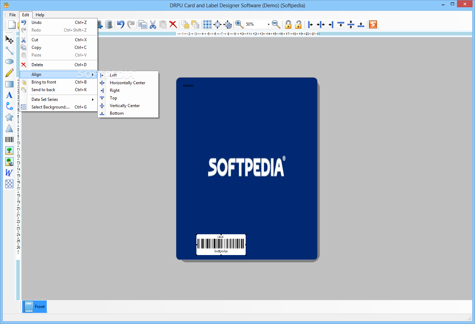Choose Right in the Align submenu
The width and height of the screenshot is (475, 324).
click(x=128, y=90)
